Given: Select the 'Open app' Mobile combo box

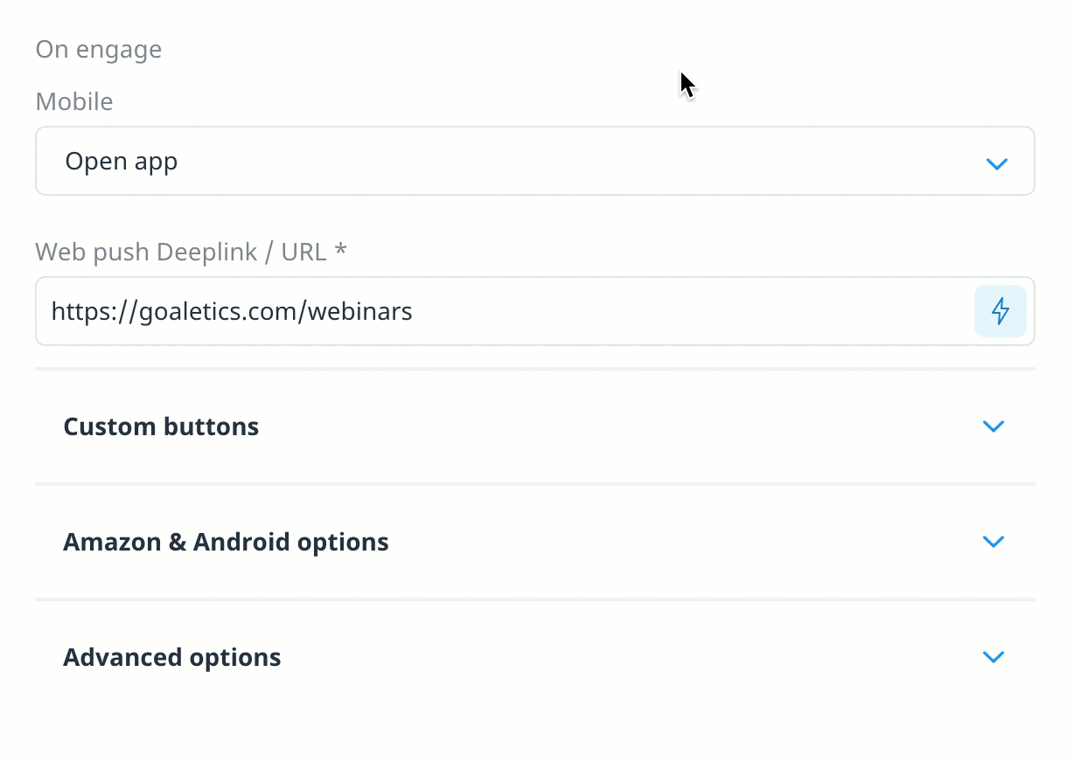Looking at the screenshot, I should (535, 161).
